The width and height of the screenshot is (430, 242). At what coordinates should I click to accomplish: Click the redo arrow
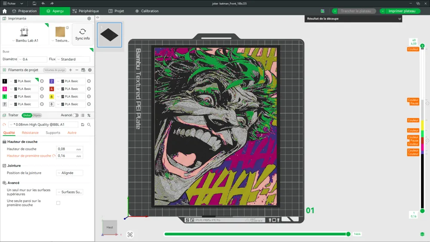52,3
